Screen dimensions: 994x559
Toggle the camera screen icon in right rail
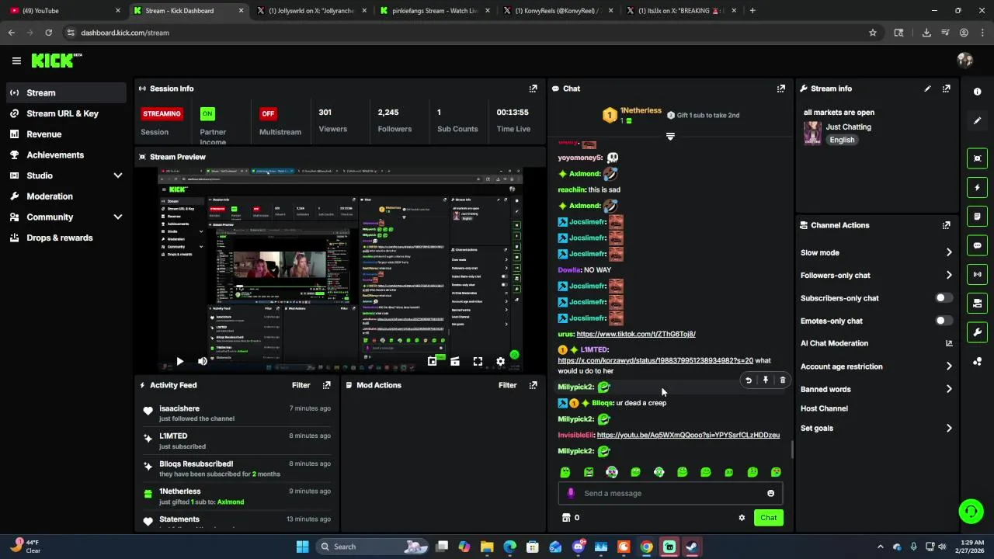pyautogui.click(x=977, y=304)
